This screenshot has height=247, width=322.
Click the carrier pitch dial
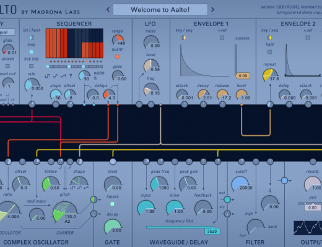[x=65, y=212]
